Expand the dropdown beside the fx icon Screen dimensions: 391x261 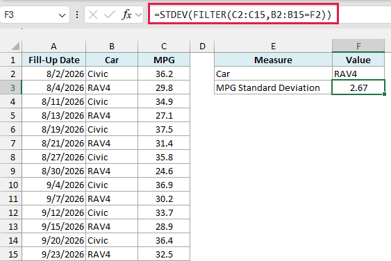138,15
